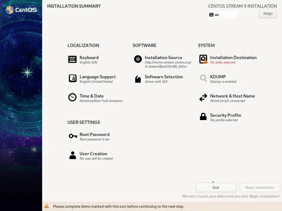Click the CentOS logo
This screenshot has height=211, width=282.
pyautogui.click(x=21, y=10)
